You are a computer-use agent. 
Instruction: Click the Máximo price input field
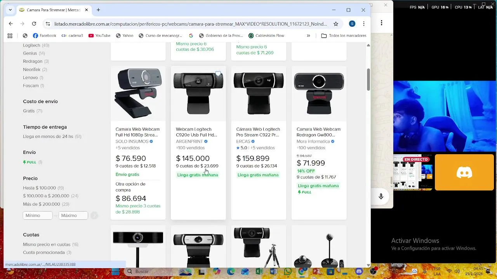[73, 215]
